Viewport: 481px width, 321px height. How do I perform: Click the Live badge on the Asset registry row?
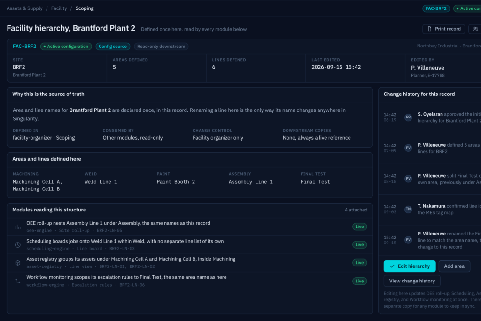pos(359,263)
